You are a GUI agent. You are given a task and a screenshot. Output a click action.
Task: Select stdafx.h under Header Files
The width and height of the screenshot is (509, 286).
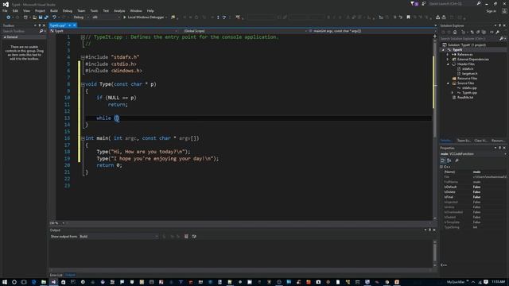click(468, 69)
